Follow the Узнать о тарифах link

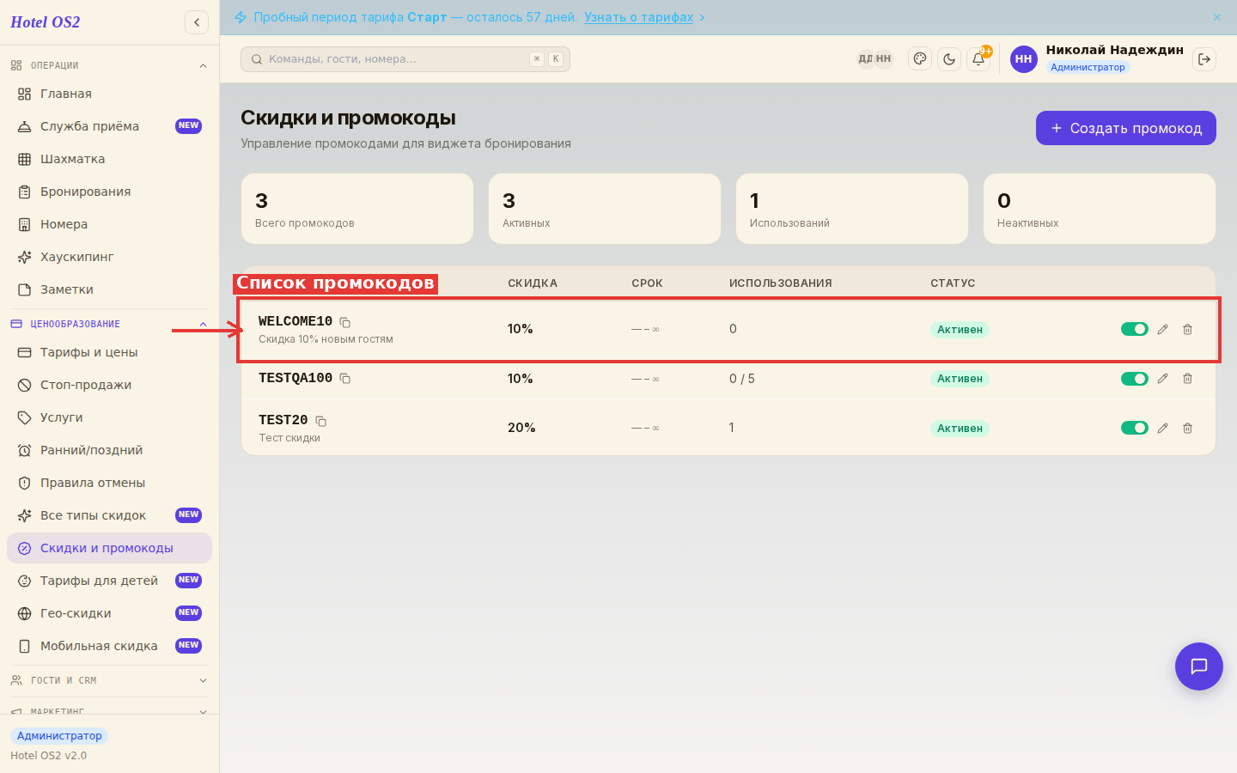638,17
